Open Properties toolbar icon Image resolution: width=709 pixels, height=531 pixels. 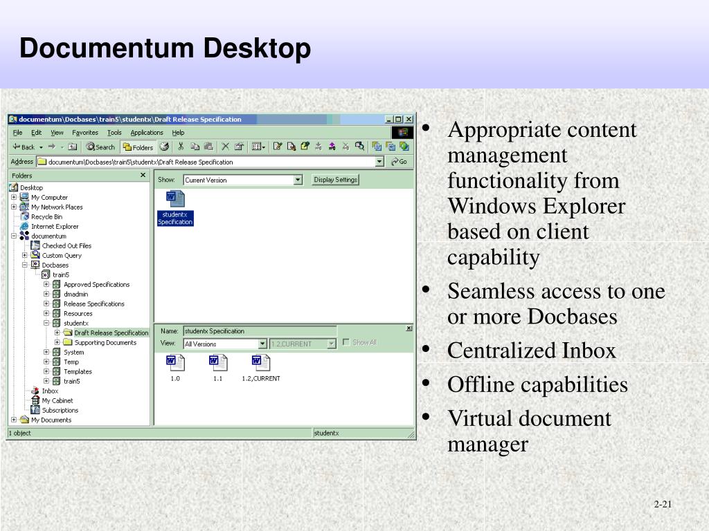239,147
